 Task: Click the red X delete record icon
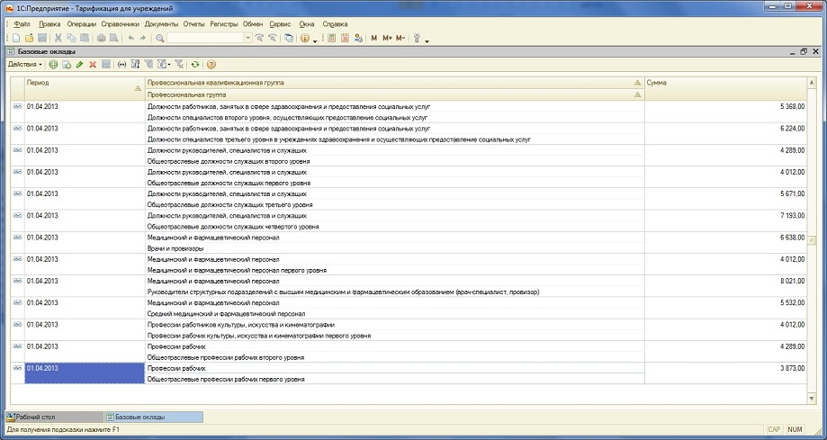point(93,65)
